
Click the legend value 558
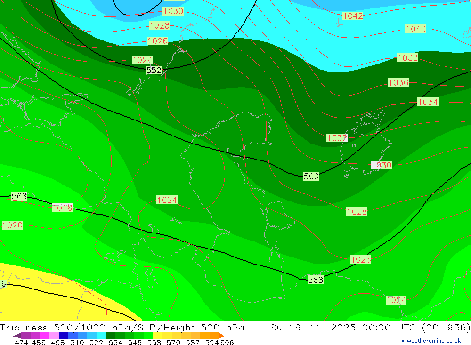pos(154,343)
